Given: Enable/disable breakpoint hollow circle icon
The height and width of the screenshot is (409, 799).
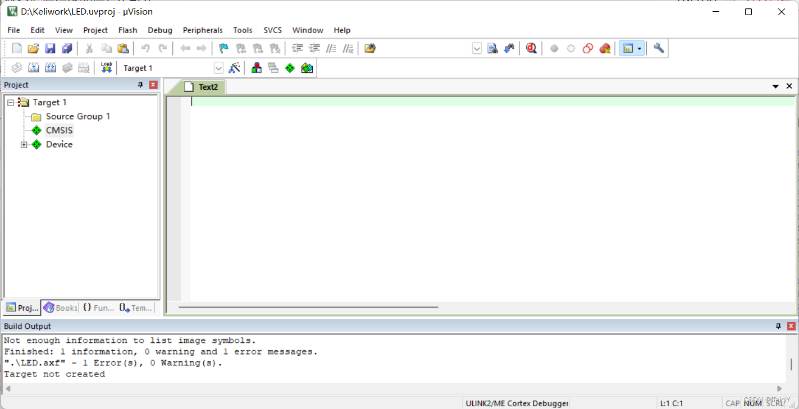Looking at the screenshot, I should click(x=571, y=48).
